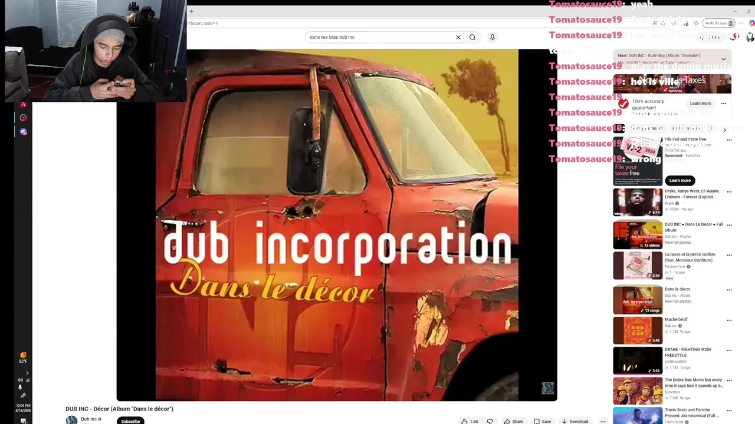This screenshot has height=424, width=755.
Task: Click View full playlist under Dans le décor album
Action: [x=677, y=302]
